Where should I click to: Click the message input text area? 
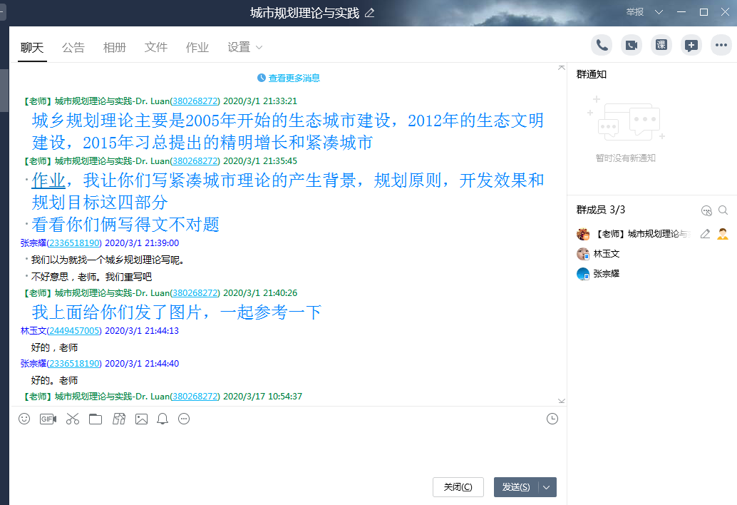pos(285,449)
